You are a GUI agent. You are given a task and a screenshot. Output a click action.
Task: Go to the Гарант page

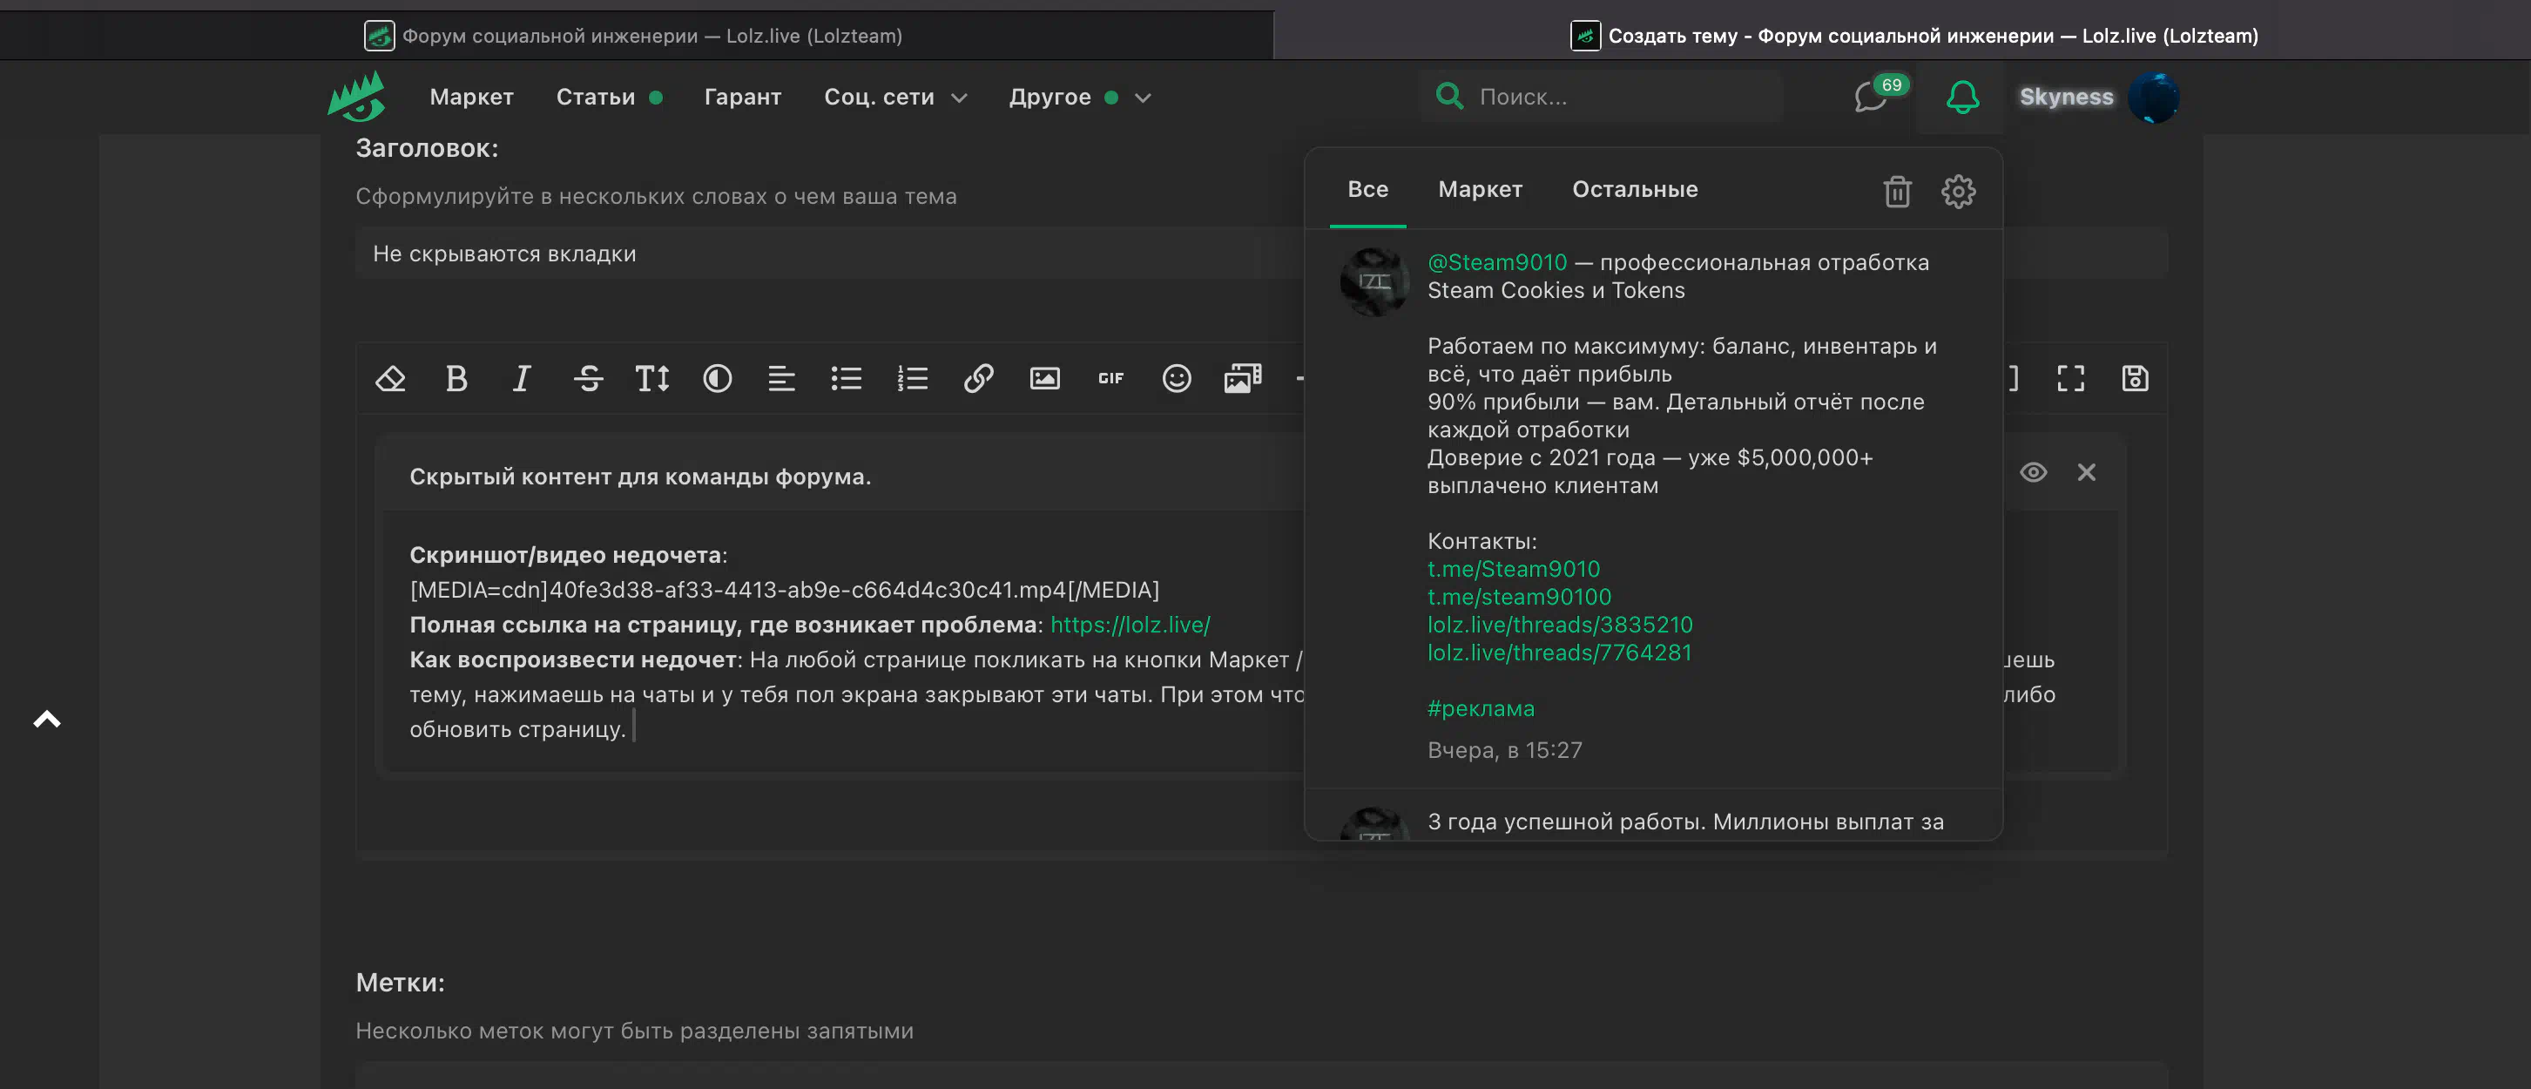tap(743, 97)
